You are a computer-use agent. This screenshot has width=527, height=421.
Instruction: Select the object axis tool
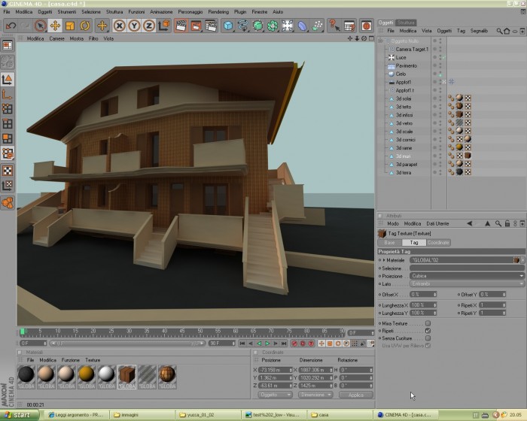pos(8,94)
